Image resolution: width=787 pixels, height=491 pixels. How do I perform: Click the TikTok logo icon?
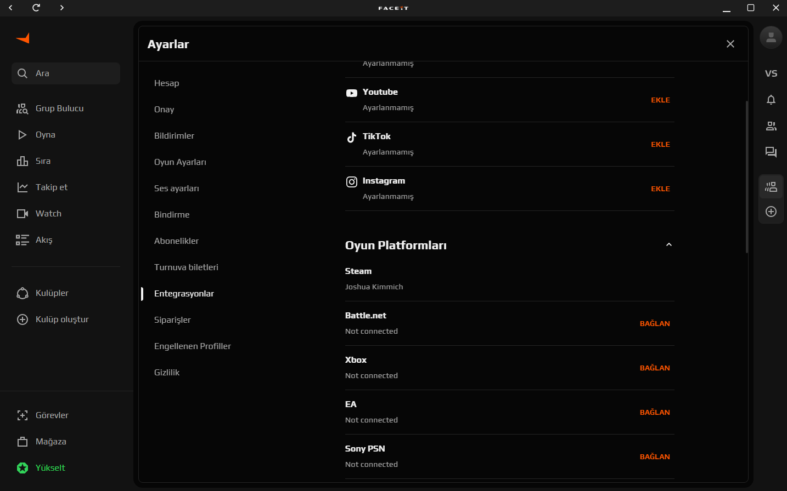click(352, 137)
